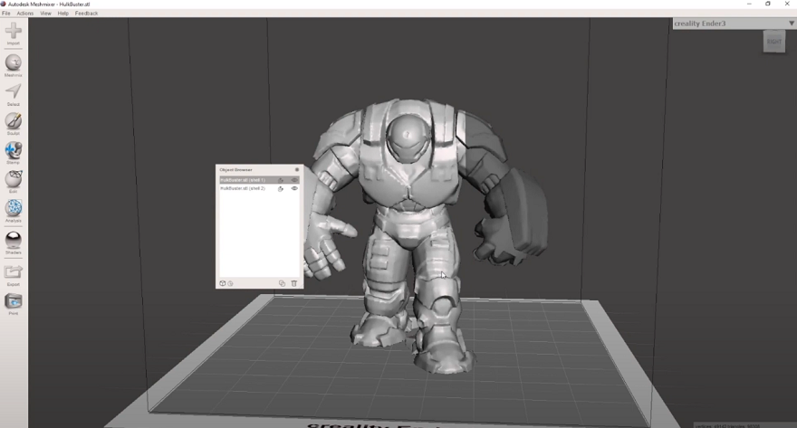Close the Autodesk Meshmixer window

(787, 4)
